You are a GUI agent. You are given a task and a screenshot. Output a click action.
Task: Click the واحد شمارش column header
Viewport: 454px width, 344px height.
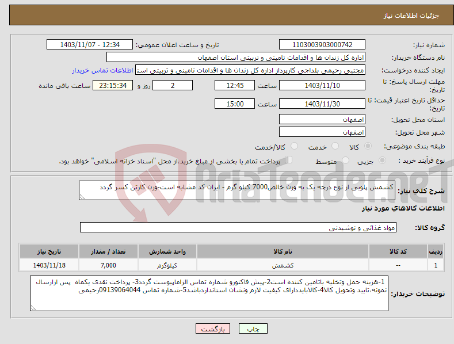coord(167,251)
